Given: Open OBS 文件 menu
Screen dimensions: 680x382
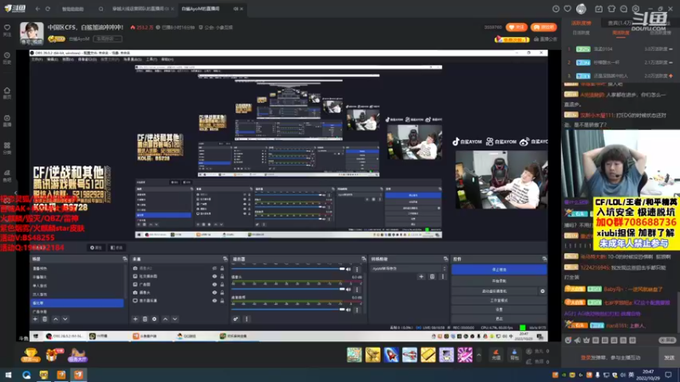Looking at the screenshot, I should pos(37,59).
